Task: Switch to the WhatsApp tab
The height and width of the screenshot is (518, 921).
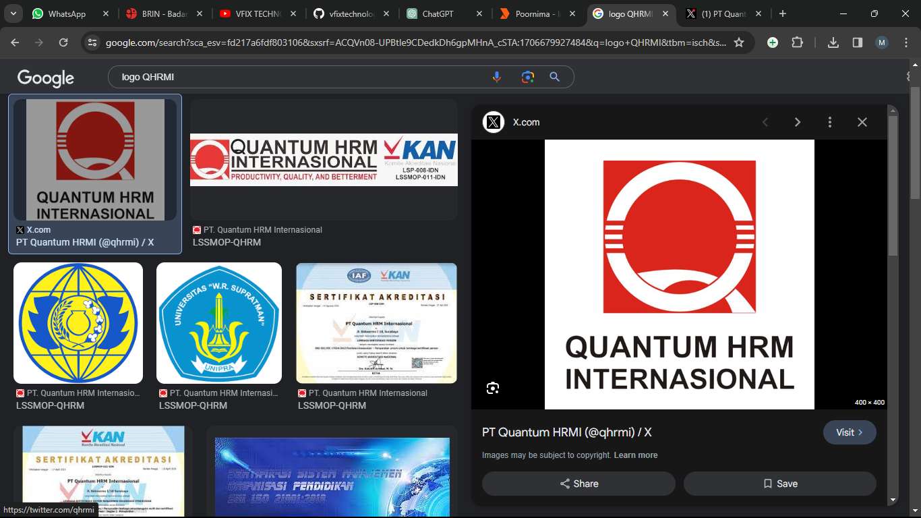Action: pyautogui.click(x=66, y=13)
